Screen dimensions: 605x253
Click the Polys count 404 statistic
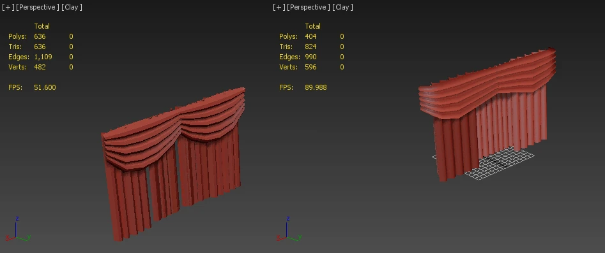tap(310, 36)
